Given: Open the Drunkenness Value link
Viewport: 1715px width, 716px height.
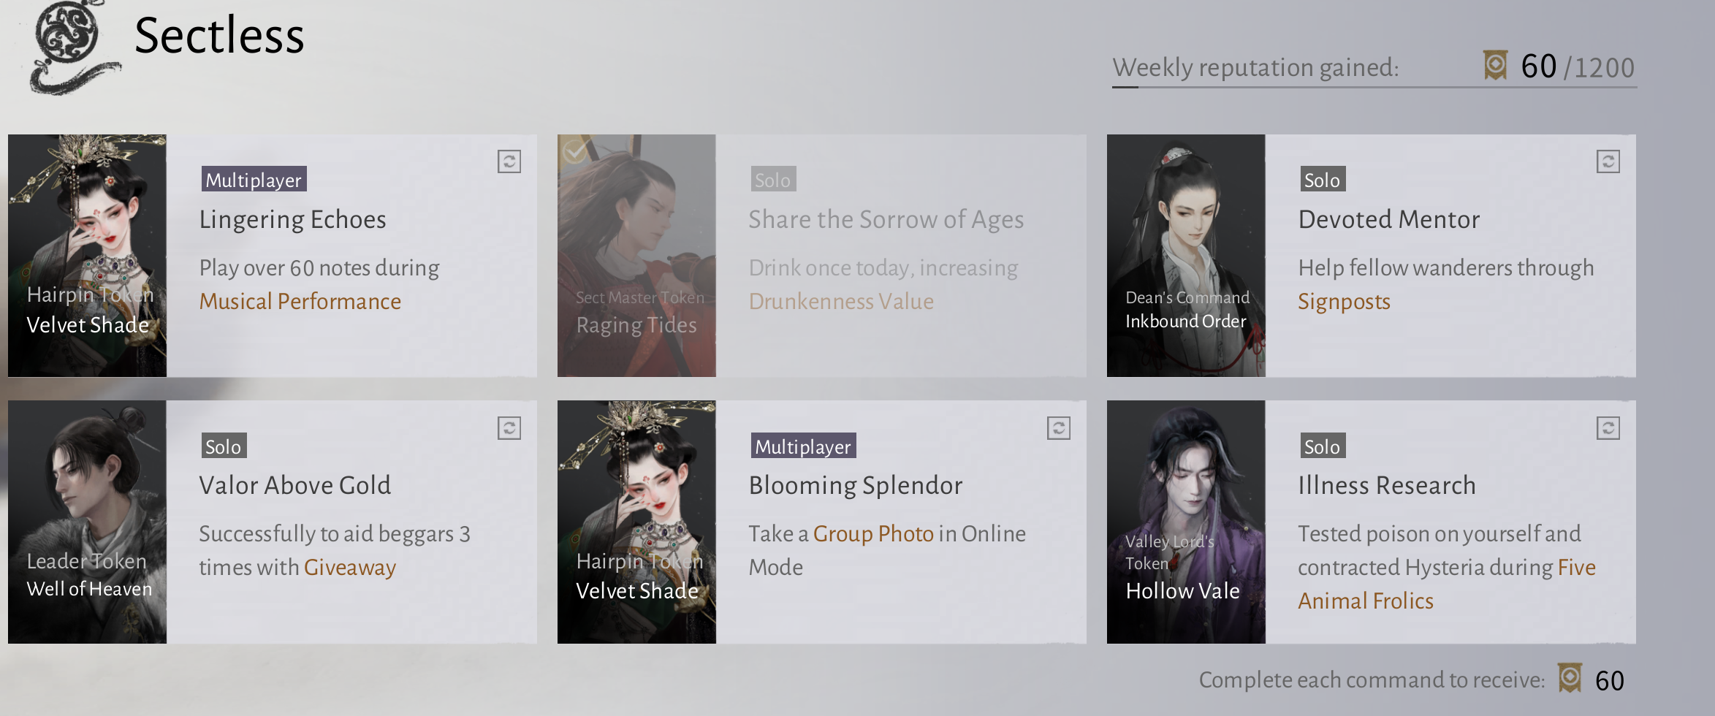Looking at the screenshot, I should pyautogui.click(x=841, y=301).
